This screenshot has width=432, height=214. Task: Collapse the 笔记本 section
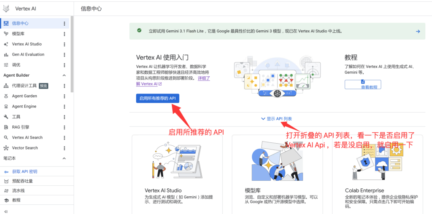point(64,158)
